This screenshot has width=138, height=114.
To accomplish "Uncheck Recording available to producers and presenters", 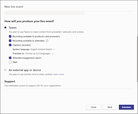I will [10, 37].
